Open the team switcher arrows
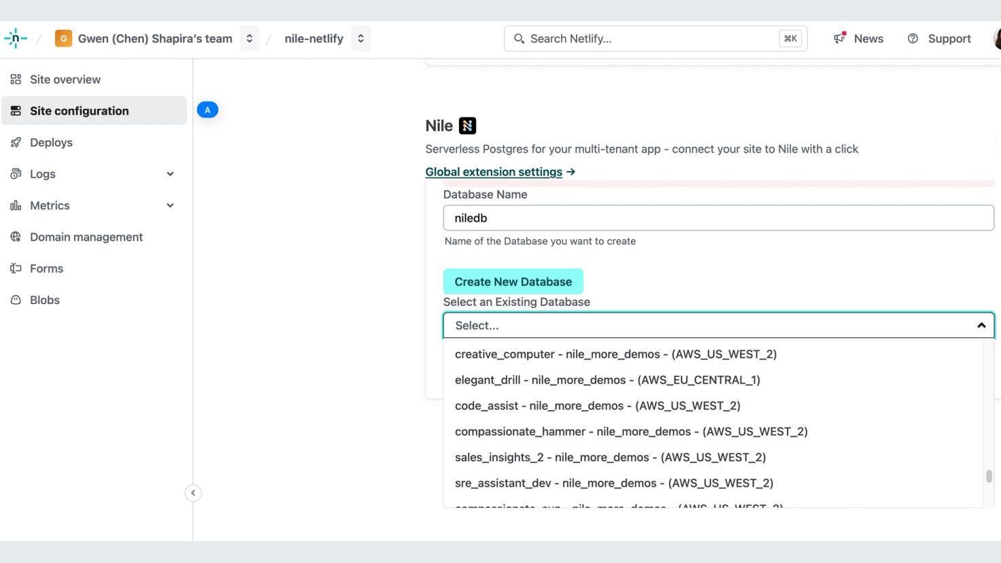Image resolution: width=1001 pixels, height=563 pixels. 250,39
